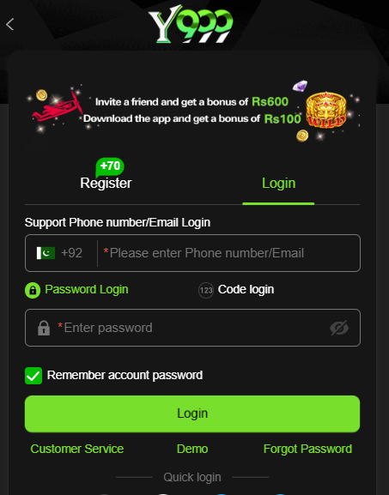Select the Login tab
The height and width of the screenshot is (495, 389).
[279, 183]
